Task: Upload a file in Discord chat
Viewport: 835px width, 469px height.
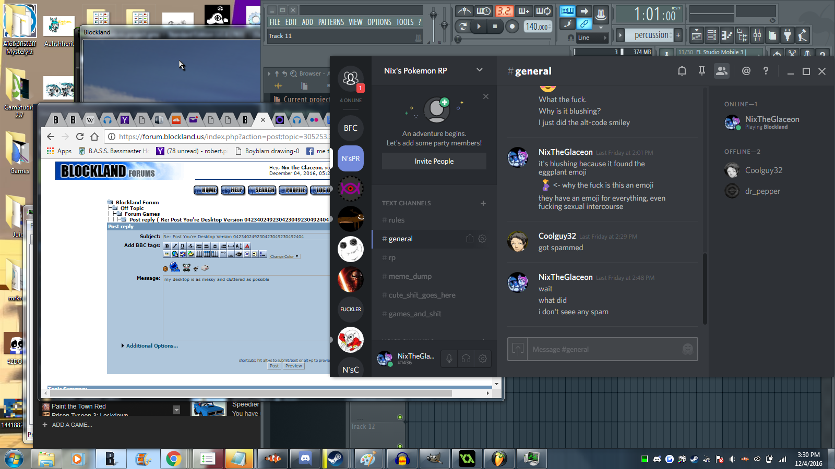Action: pos(518,349)
